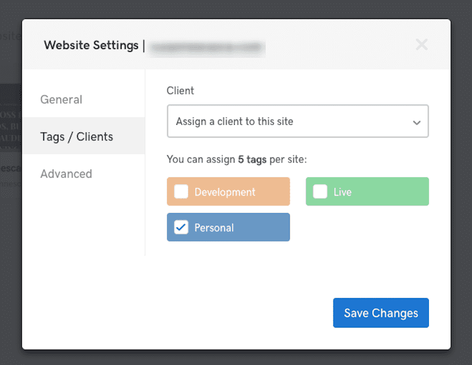Click the orange Development tag label

[225, 192]
